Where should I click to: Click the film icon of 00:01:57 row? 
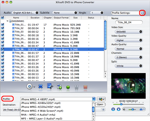coord(13,53)
